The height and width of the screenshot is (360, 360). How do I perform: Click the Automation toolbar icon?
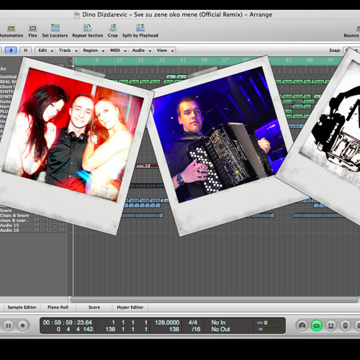12,28
